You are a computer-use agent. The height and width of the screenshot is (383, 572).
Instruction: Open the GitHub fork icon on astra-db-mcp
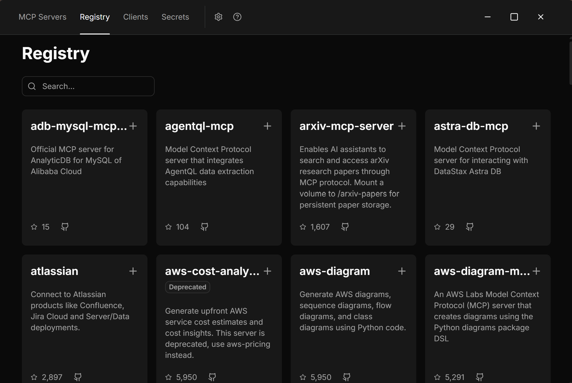pyautogui.click(x=469, y=227)
